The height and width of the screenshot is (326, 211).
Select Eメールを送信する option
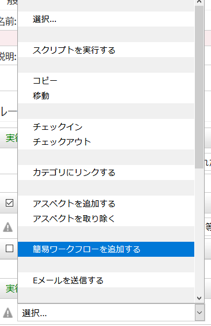pos(106,280)
